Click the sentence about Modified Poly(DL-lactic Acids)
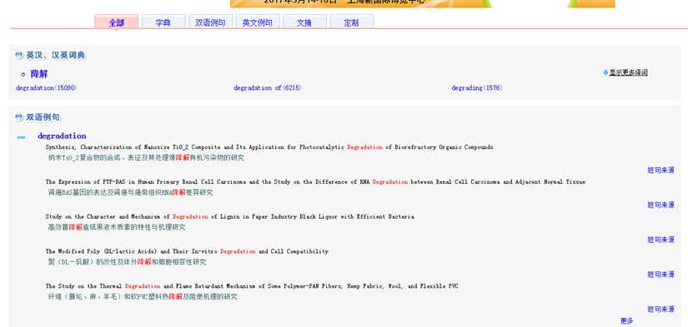Screen dimensions: 688x327 pyautogui.click(x=187, y=252)
